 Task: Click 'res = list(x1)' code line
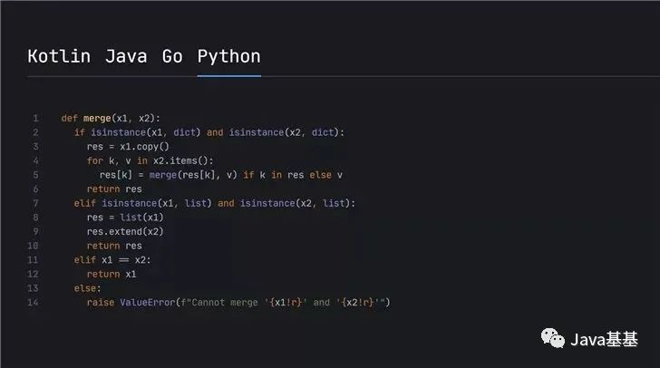[125, 218]
